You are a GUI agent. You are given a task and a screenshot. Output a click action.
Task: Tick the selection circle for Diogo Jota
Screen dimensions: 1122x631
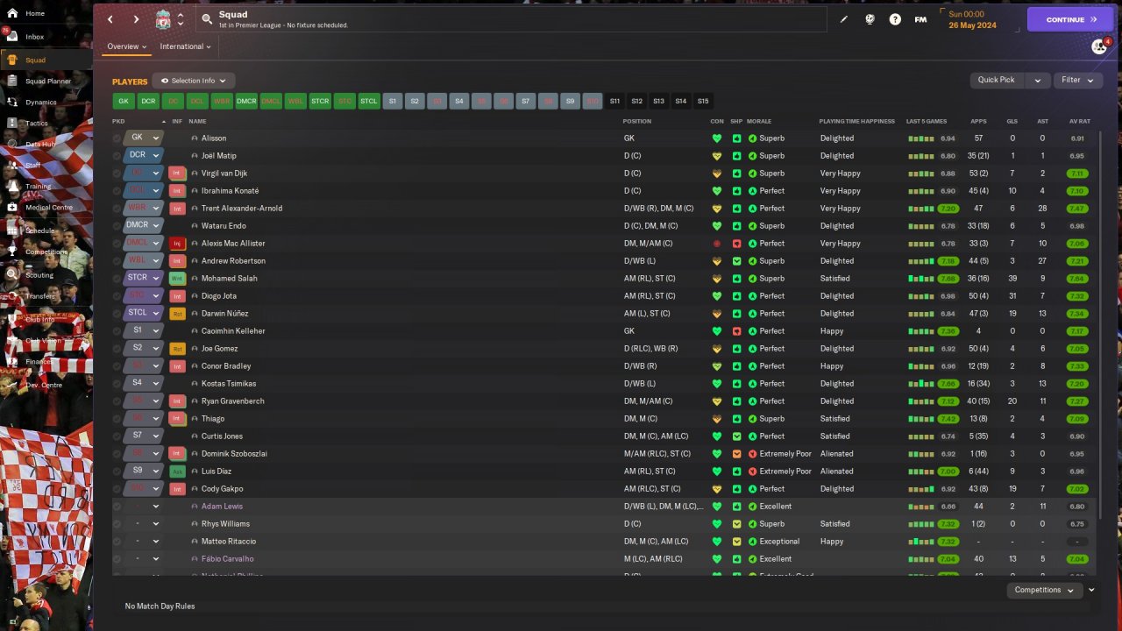117,296
